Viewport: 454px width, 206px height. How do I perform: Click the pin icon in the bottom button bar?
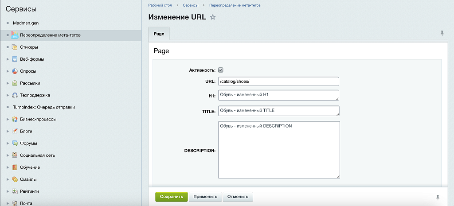pyautogui.click(x=438, y=197)
